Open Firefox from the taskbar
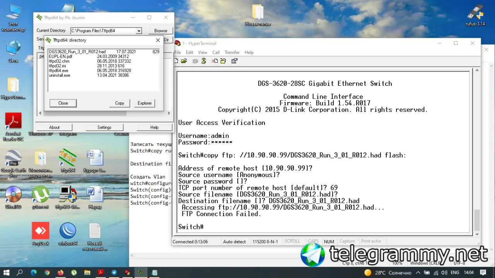The width and height of the screenshot is (495, 278). [x=60, y=273]
